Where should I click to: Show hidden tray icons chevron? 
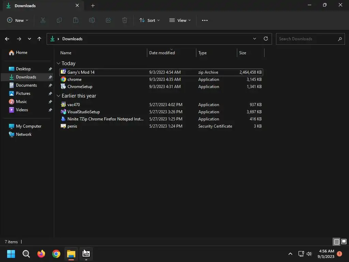coord(290,254)
